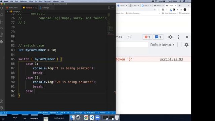215x121 pixels.
Task: Click line number 86 in the gutter
Action: coord(13,64)
